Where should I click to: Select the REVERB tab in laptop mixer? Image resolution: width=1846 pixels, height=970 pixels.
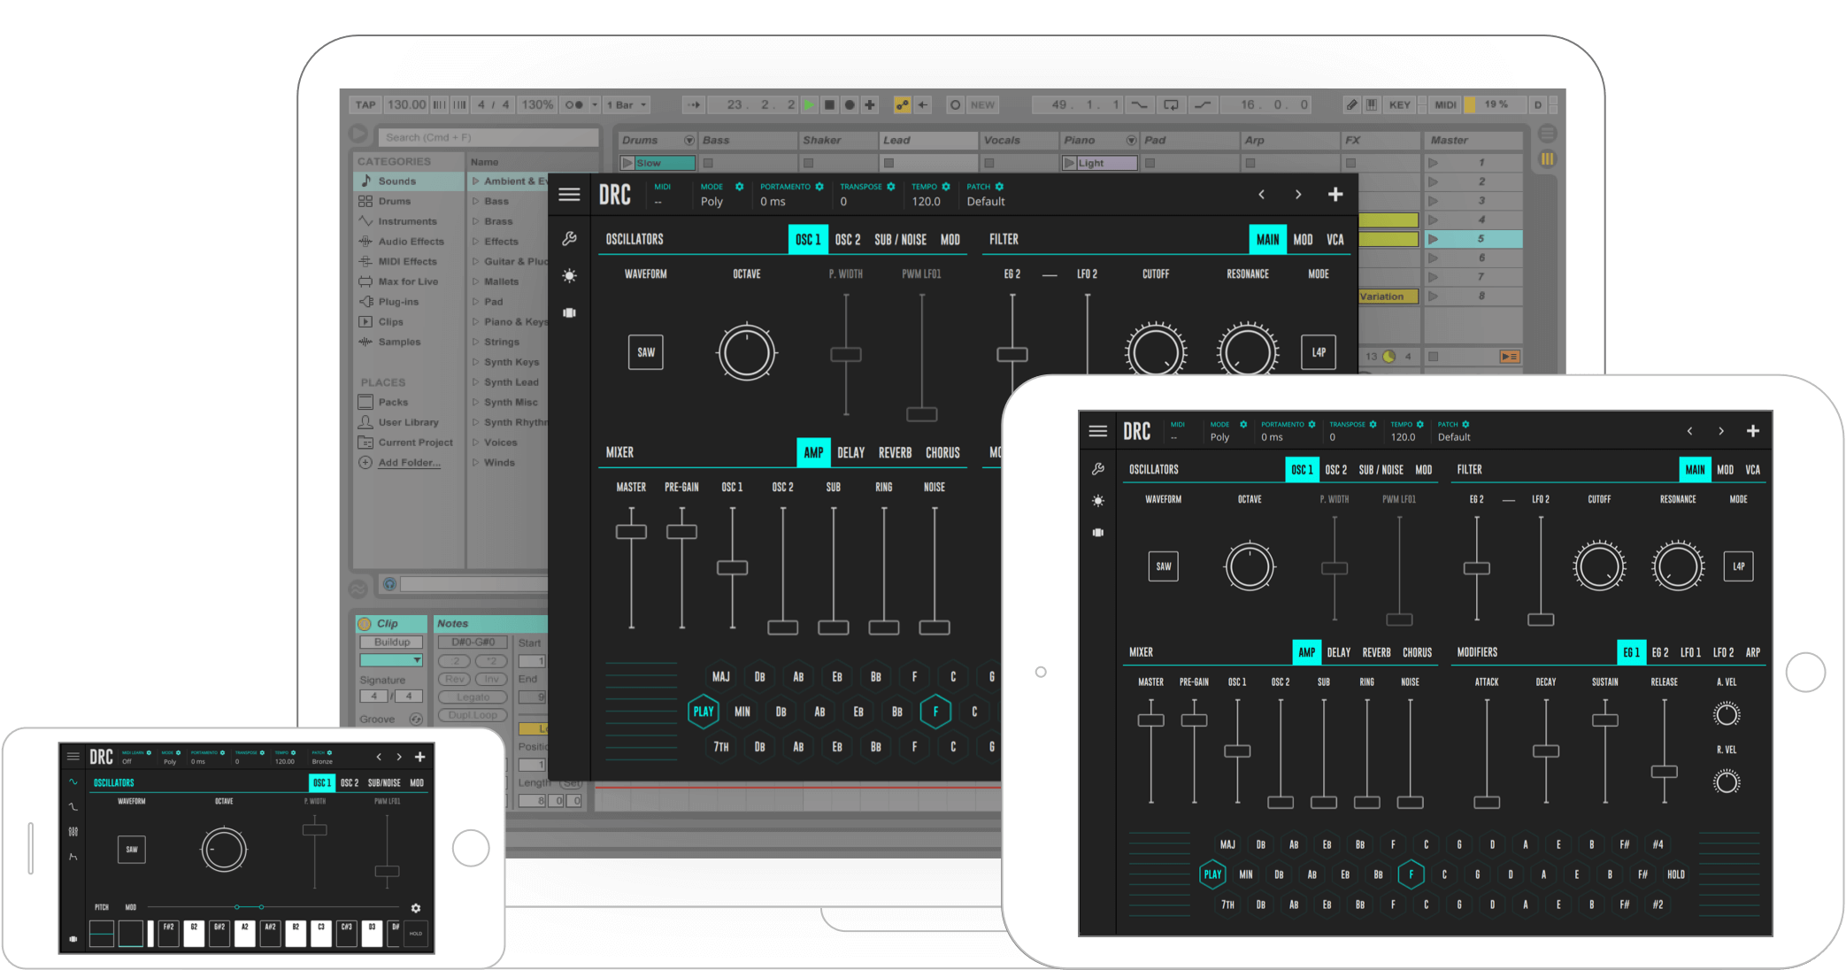point(895,452)
